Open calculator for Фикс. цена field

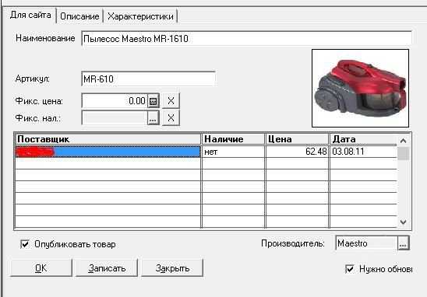coord(154,101)
